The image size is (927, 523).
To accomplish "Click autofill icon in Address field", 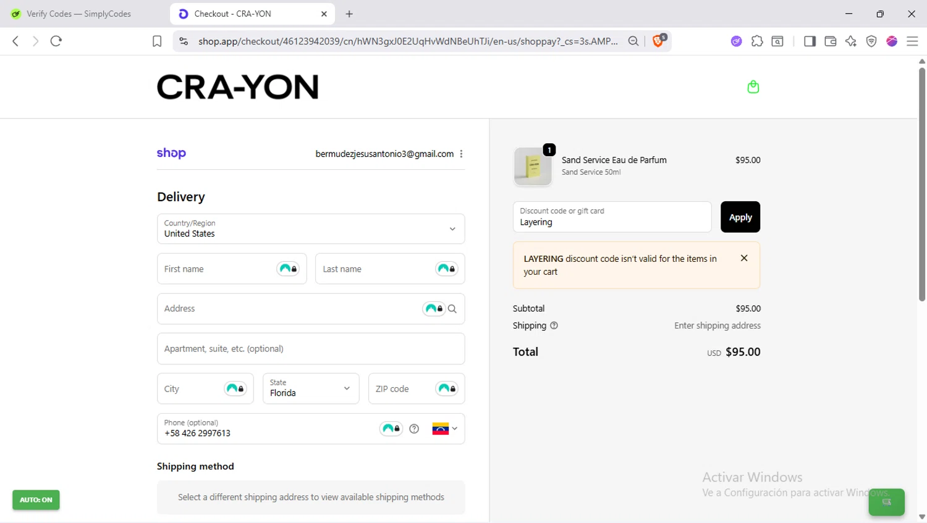I will point(434,309).
